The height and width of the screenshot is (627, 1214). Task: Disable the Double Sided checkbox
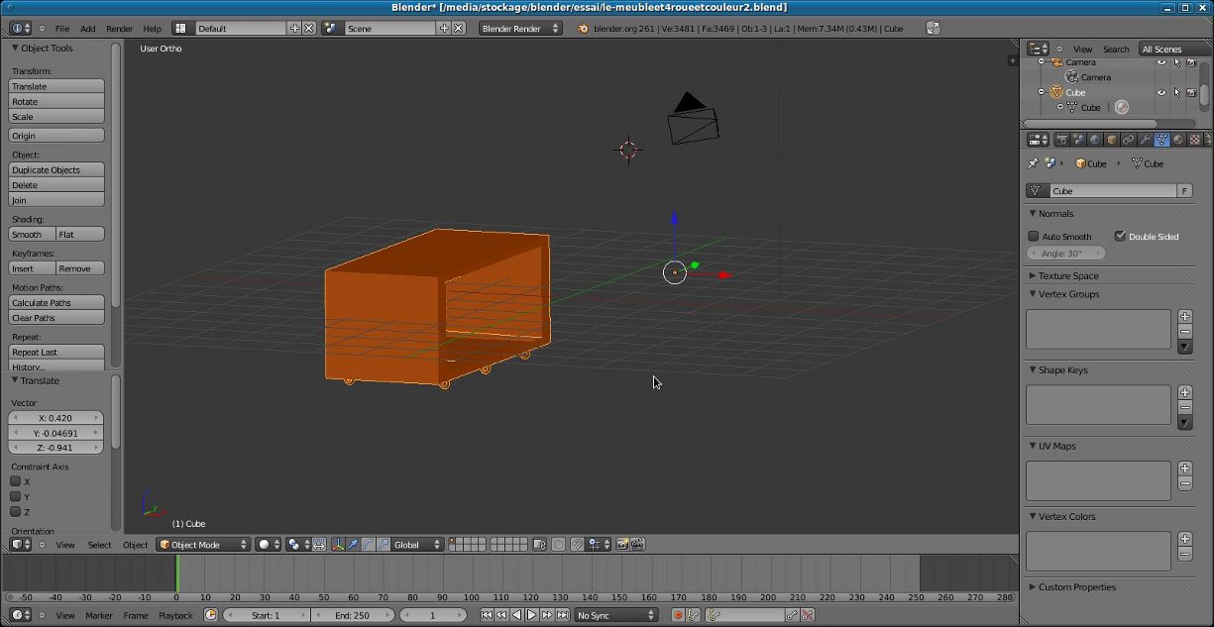(1120, 237)
